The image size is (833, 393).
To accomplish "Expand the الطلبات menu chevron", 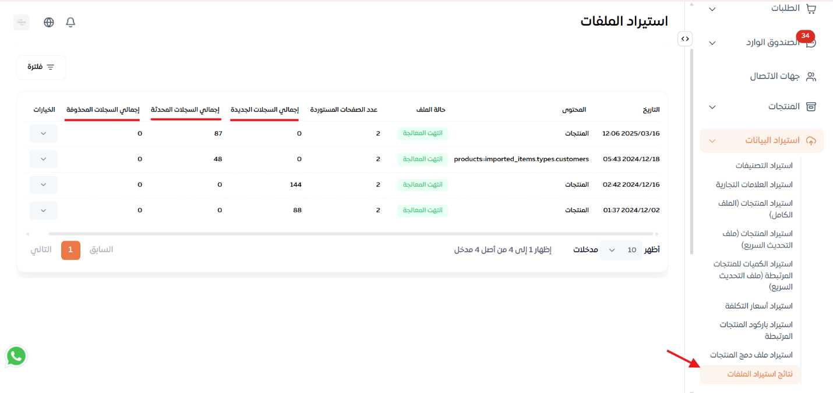I will click(x=712, y=9).
